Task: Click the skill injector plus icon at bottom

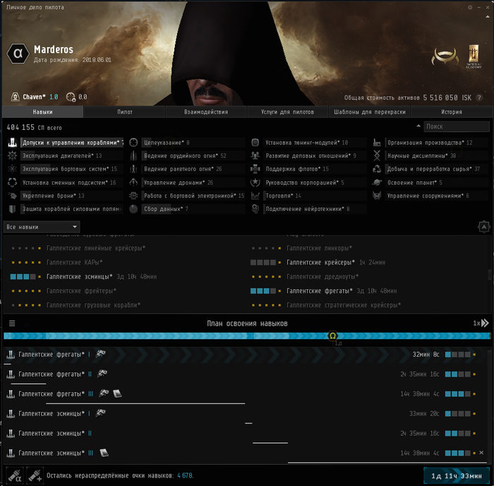Action: click(x=34, y=475)
